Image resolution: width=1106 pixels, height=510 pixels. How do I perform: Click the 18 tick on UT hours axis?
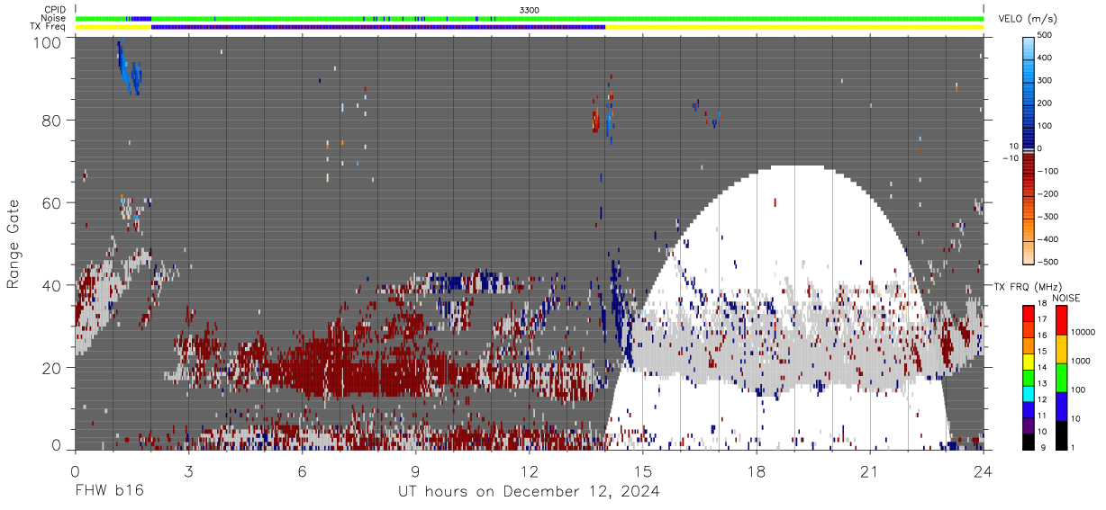tap(757, 471)
